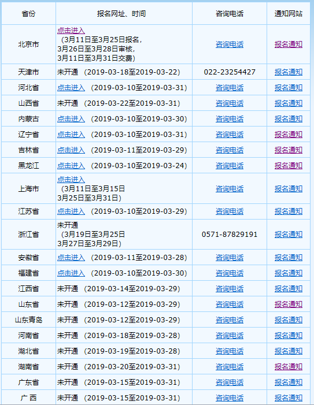Open 报名通知 link for 江苏省
Screen dimensions: 314x405
pos(289,211)
